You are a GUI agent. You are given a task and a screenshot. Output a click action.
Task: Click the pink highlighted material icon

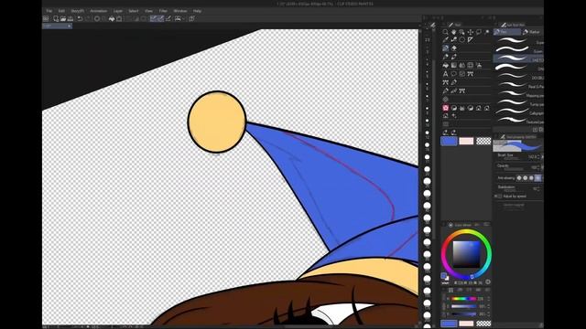tap(446, 108)
